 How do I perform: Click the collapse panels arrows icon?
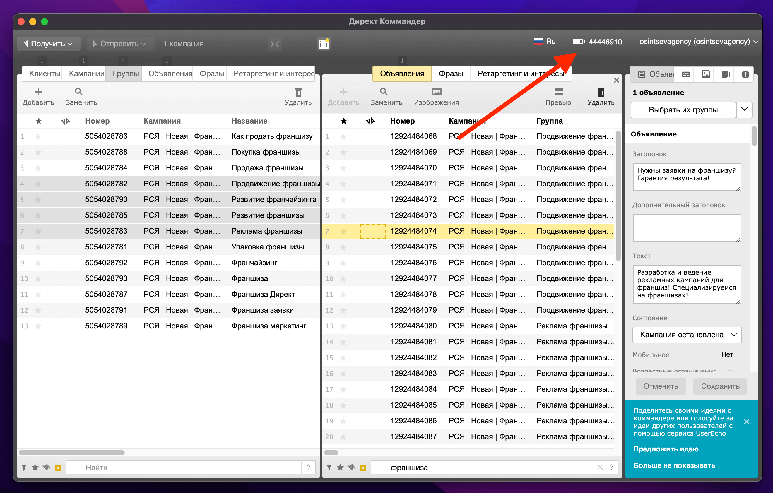pos(274,44)
